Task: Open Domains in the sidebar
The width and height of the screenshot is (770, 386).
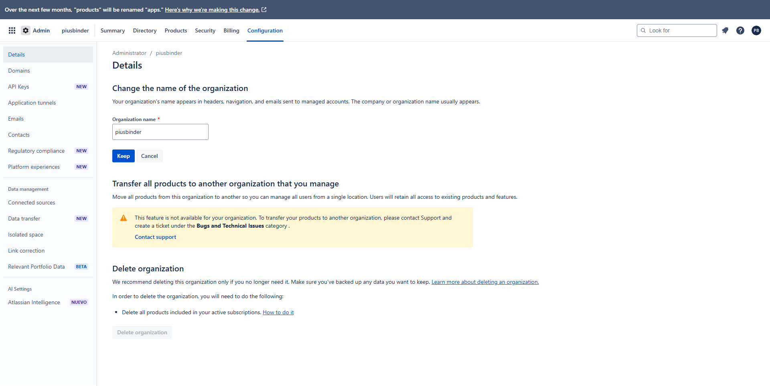Action: coord(48,71)
